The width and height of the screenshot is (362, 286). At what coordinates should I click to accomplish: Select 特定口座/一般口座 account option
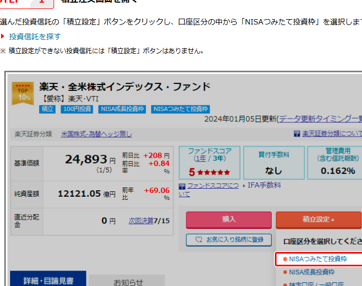316,284
